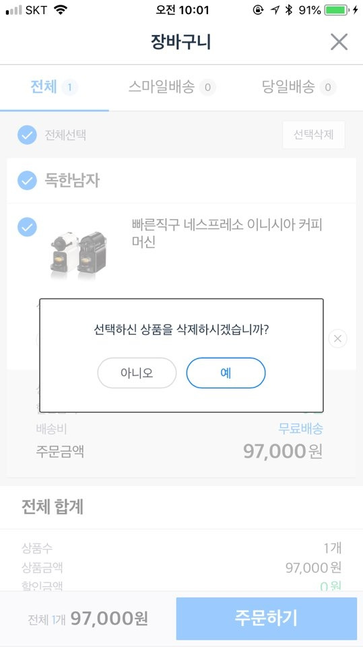Tap the location arrow status icon
Image resolution: width=363 pixels, height=647 pixels.
[275, 10]
